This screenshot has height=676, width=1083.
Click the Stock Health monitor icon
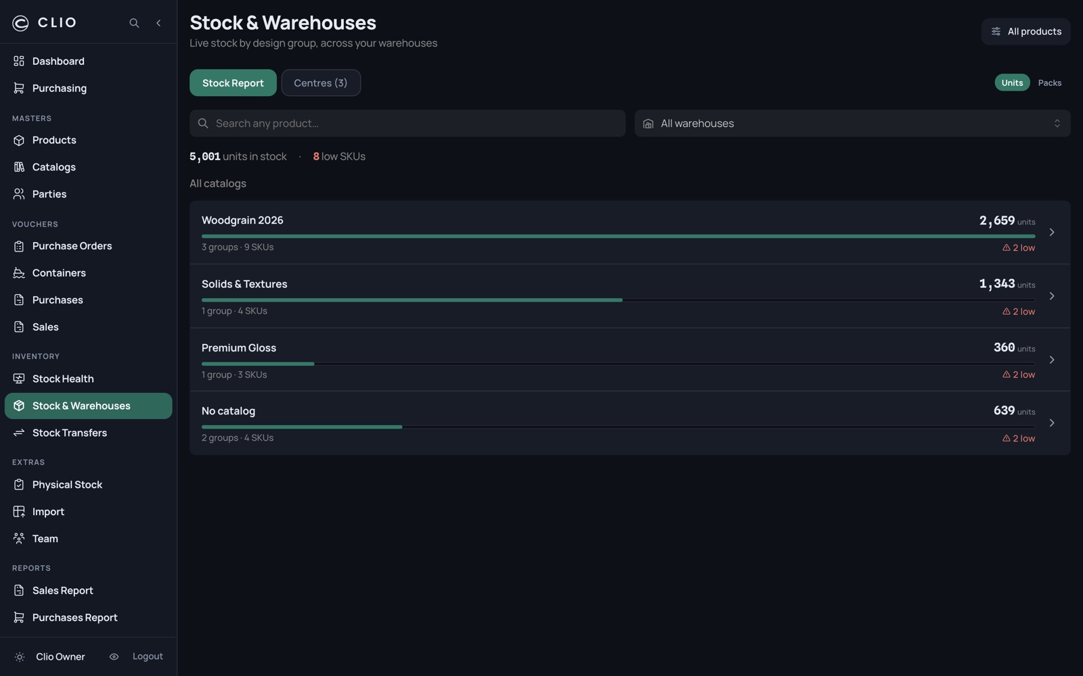(x=19, y=379)
